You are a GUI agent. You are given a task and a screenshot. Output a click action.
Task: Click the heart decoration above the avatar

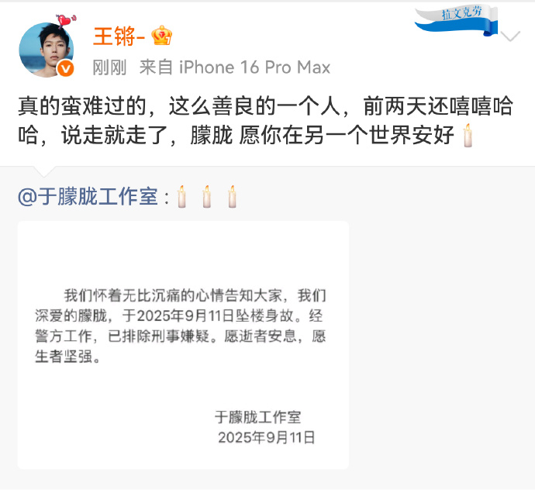pyautogui.click(x=66, y=20)
